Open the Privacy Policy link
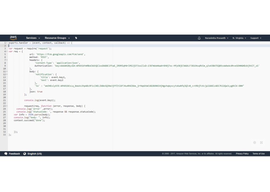 242,154
